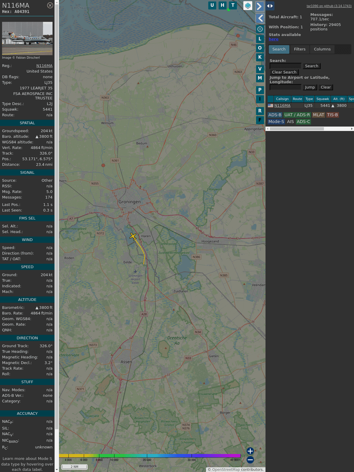Screen dimensions: 354x472
Task: Sort table by Route column
Action: click(x=297, y=99)
